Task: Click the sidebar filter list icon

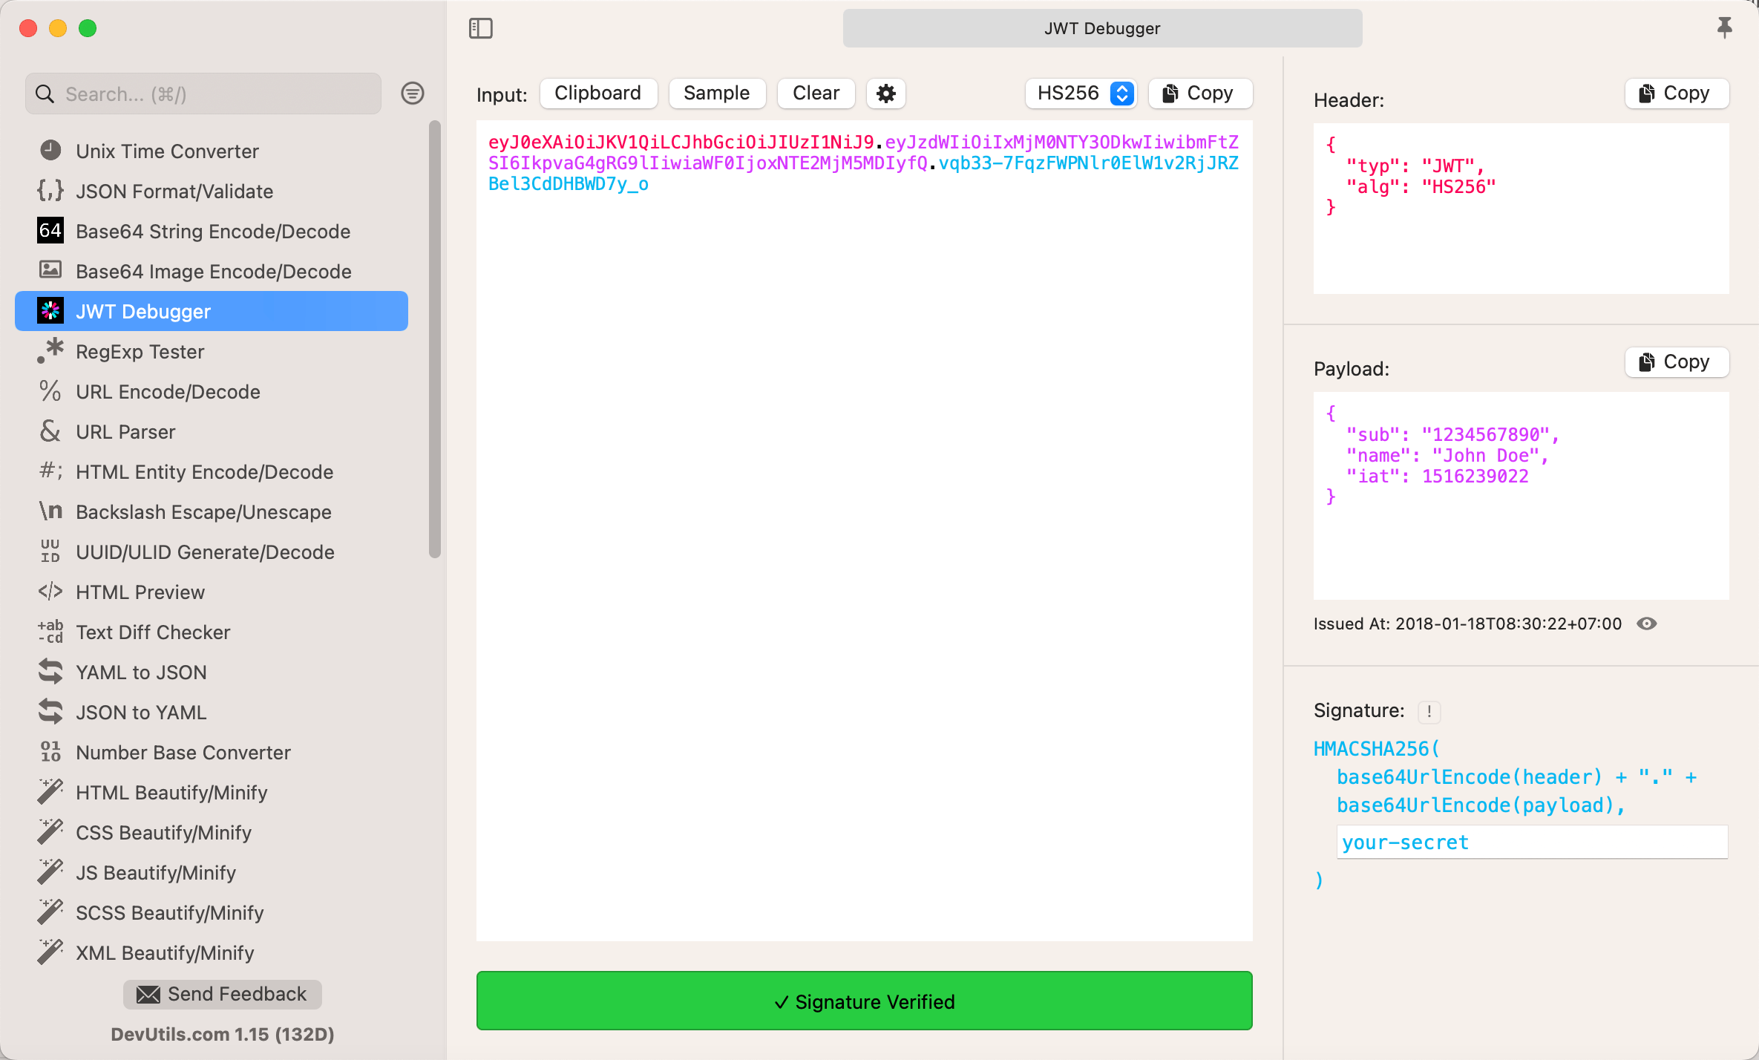Action: click(x=413, y=94)
